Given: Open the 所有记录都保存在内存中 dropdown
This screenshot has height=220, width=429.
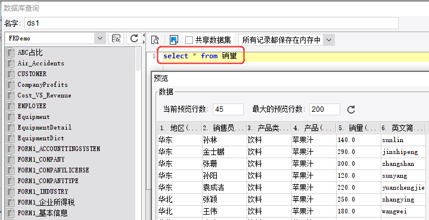Looking at the screenshot, I should click(329, 40).
